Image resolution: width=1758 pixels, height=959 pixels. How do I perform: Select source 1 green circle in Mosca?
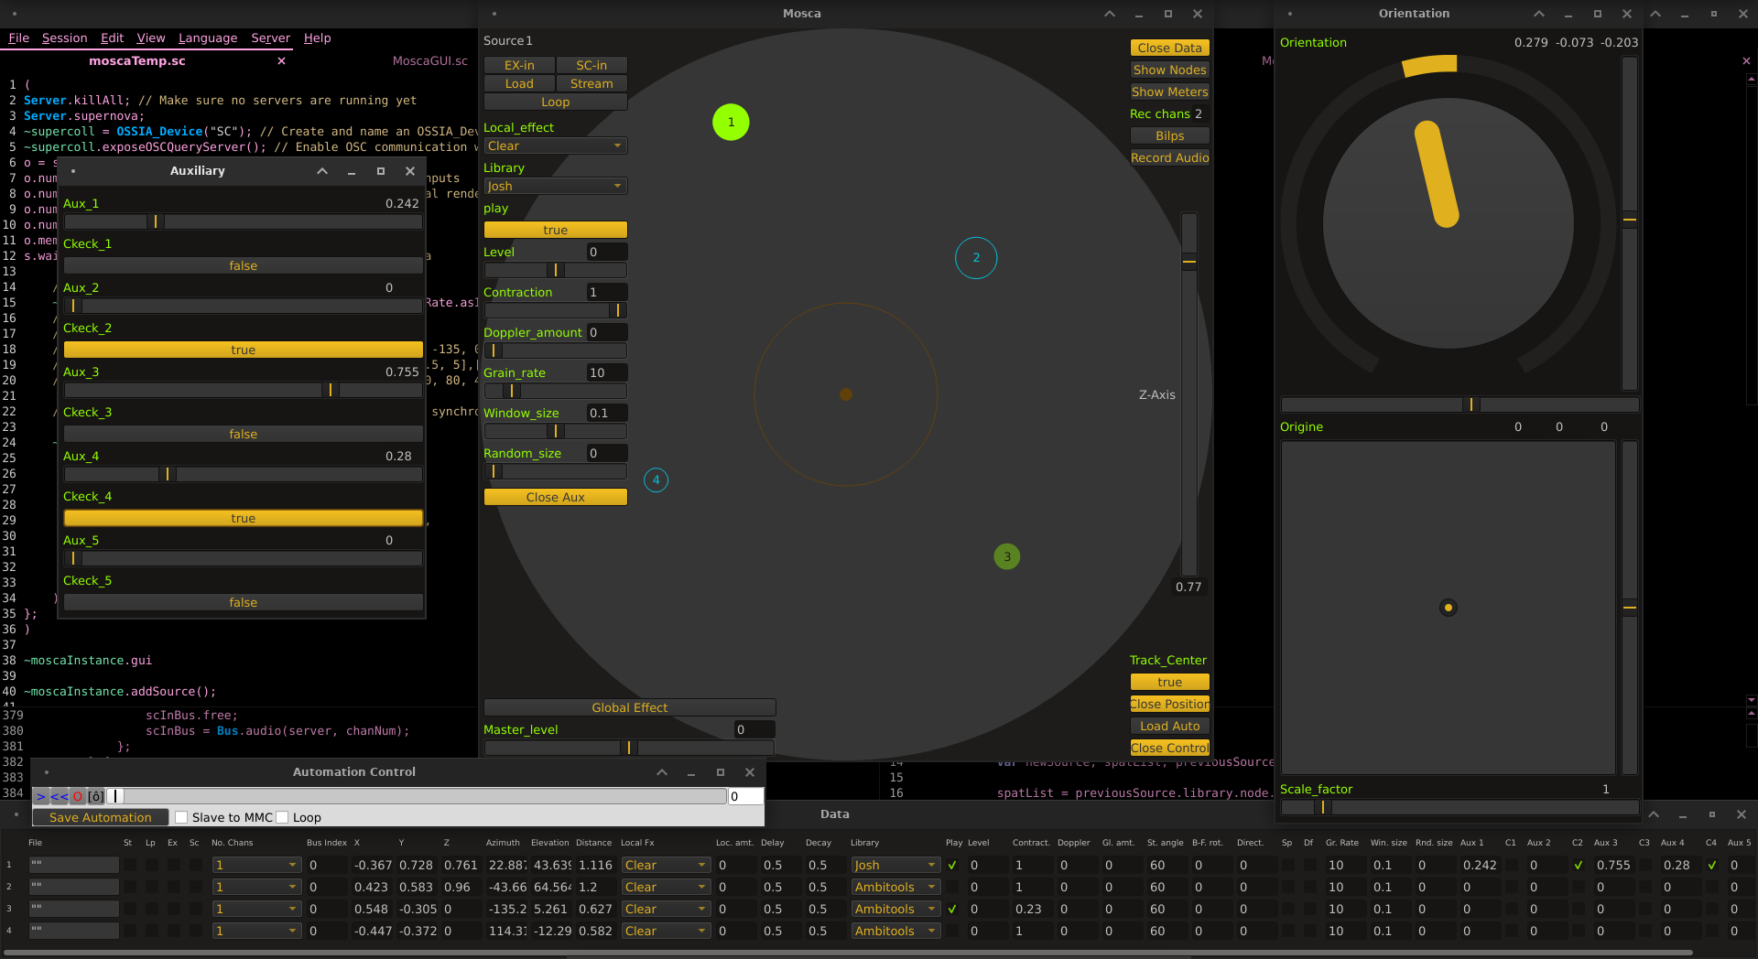pyautogui.click(x=731, y=122)
